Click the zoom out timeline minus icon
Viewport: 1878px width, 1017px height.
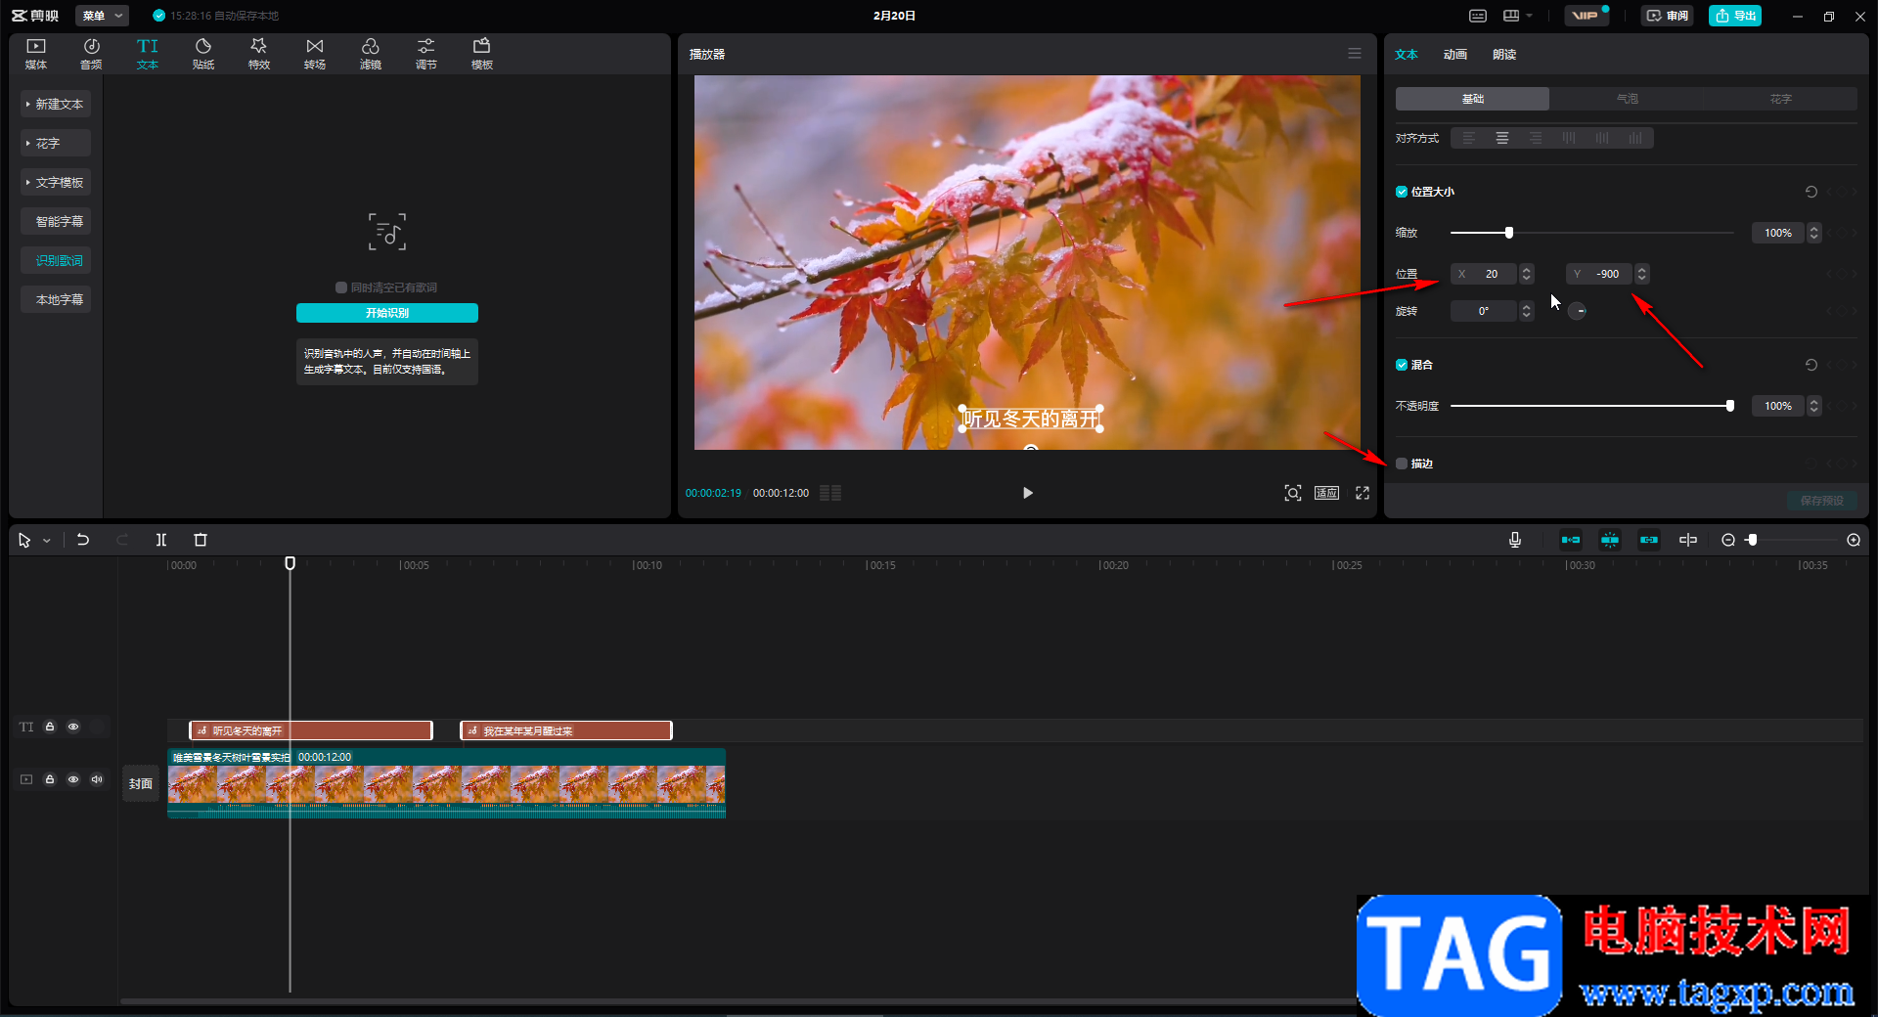pos(1728,540)
